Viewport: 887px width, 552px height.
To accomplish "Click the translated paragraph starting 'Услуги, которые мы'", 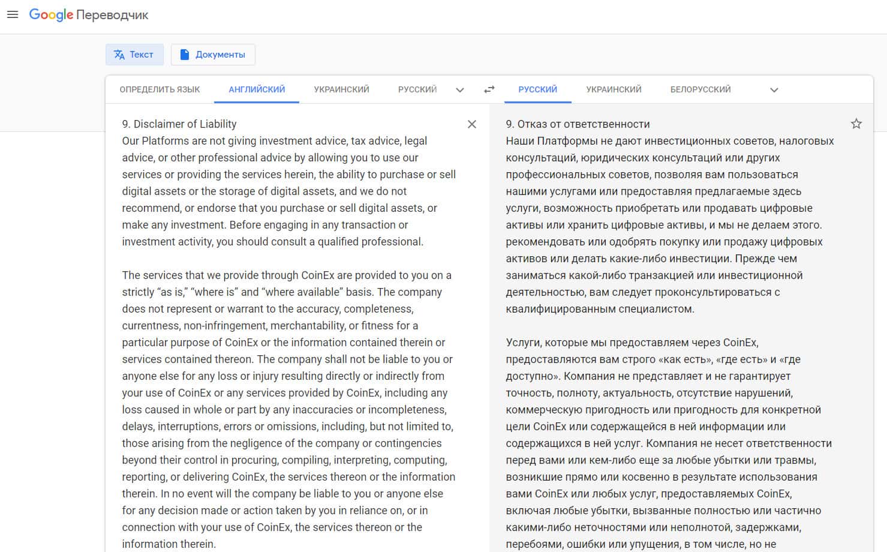I will click(669, 443).
